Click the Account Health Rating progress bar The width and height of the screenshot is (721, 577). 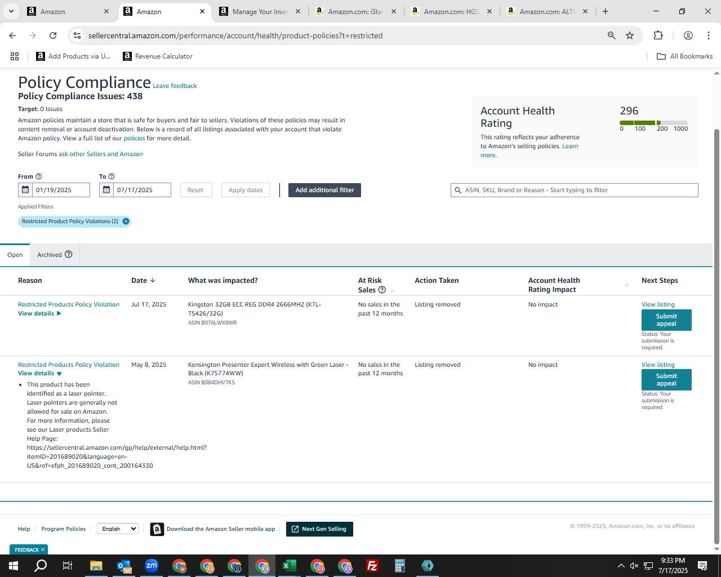point(653,122)
